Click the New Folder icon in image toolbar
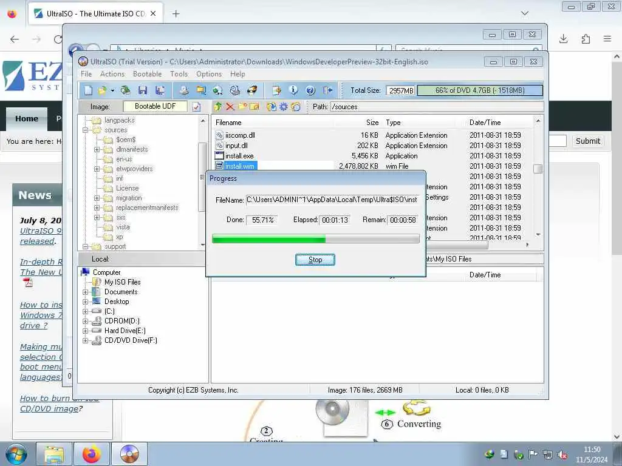Viewport: 622px width, 466px height. 242,107
